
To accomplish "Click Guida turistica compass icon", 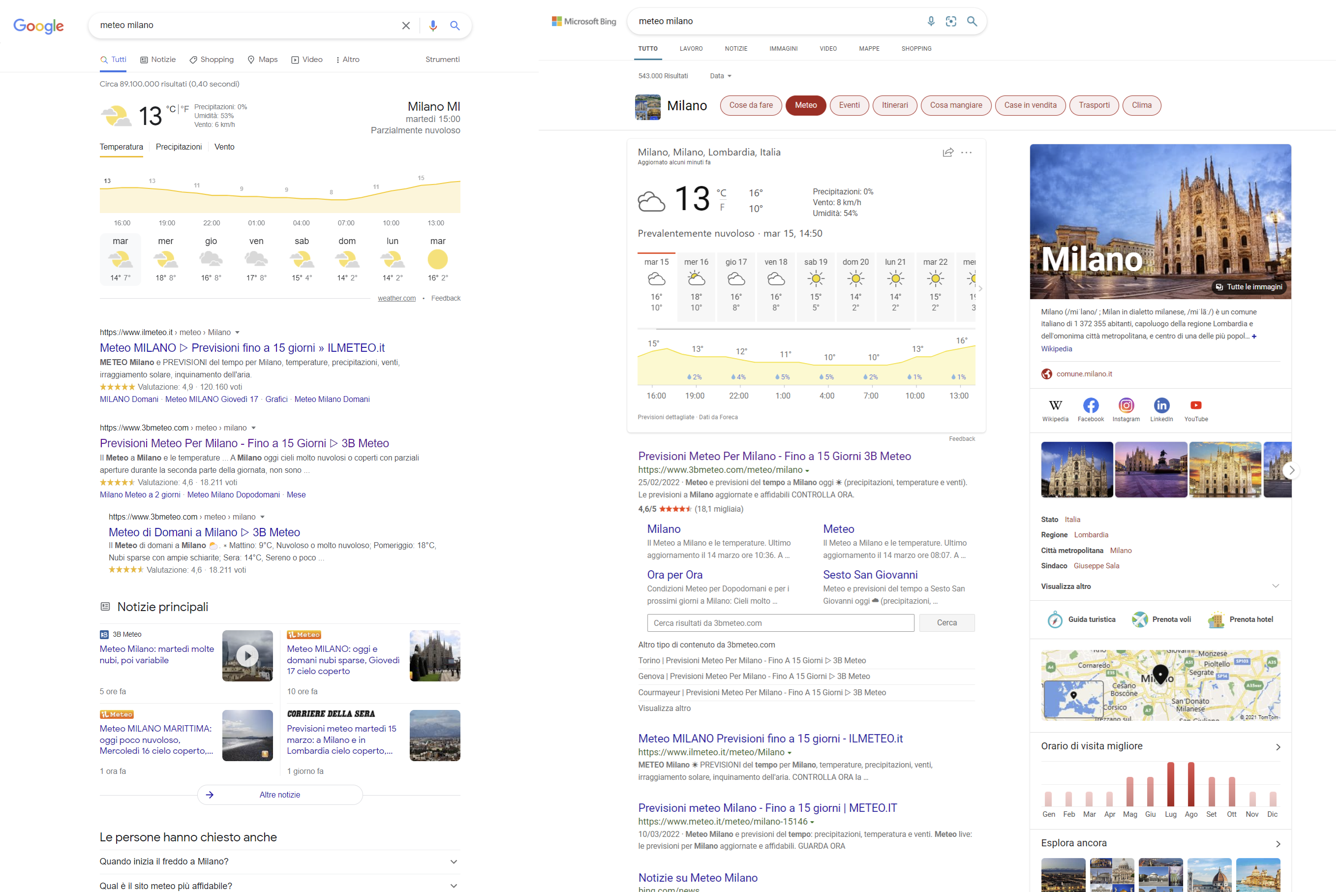I will [x=1055, y=619].
